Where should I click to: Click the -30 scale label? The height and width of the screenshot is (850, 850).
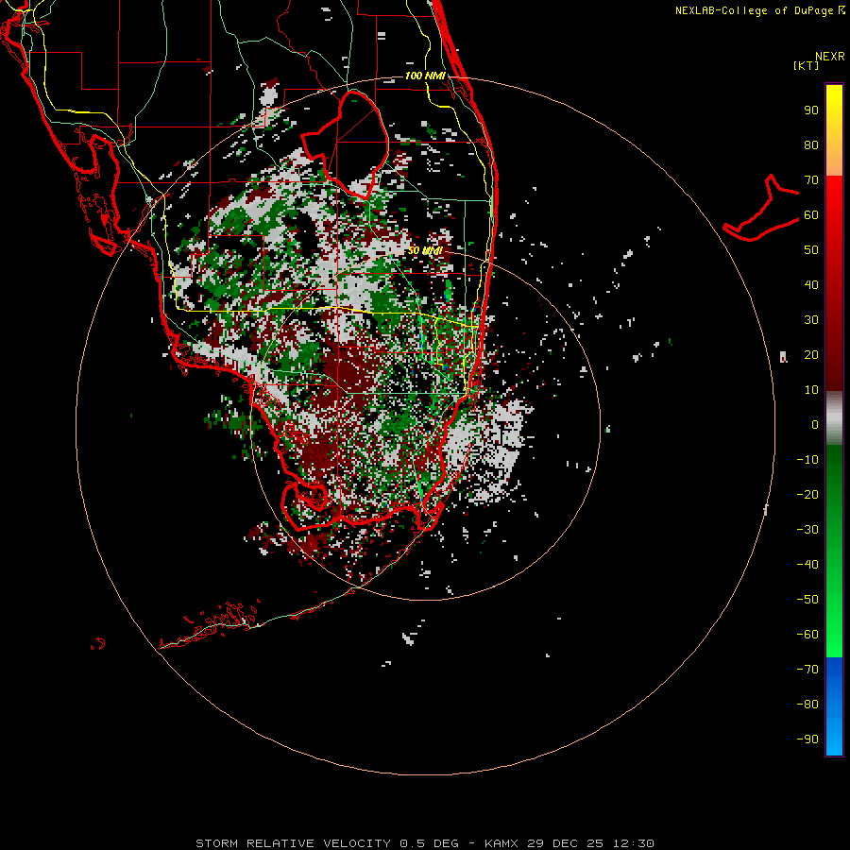(807, 529)
